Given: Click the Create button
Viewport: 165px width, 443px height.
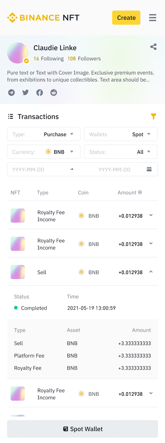Looking at the screenshot, I should (x=126, y=18).
